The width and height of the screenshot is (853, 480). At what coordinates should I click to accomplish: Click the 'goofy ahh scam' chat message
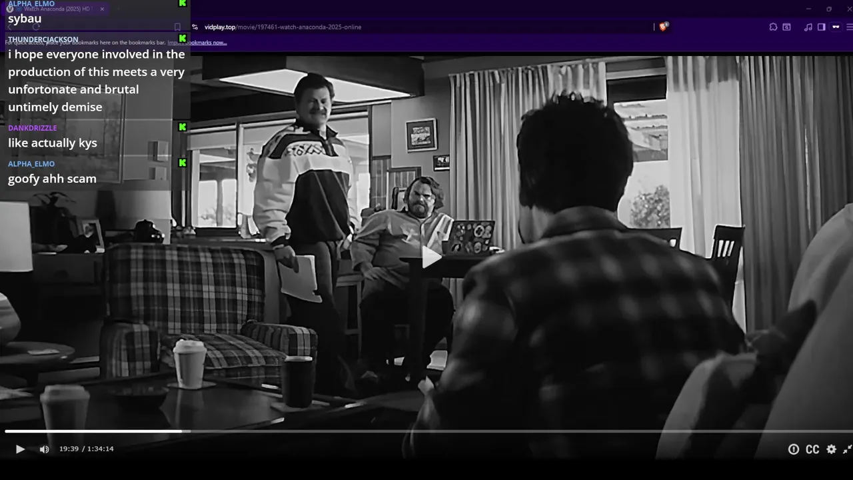52,179
